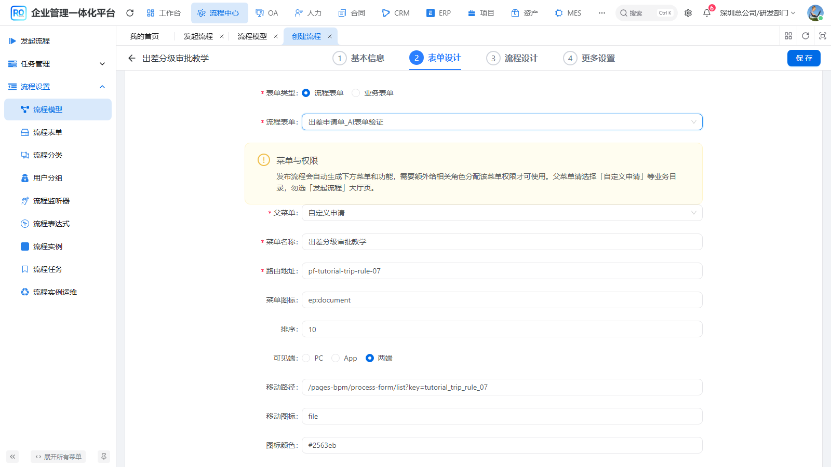Choose PC as the visible client
The image size is (831, 467).
click(x=306, y=358)
